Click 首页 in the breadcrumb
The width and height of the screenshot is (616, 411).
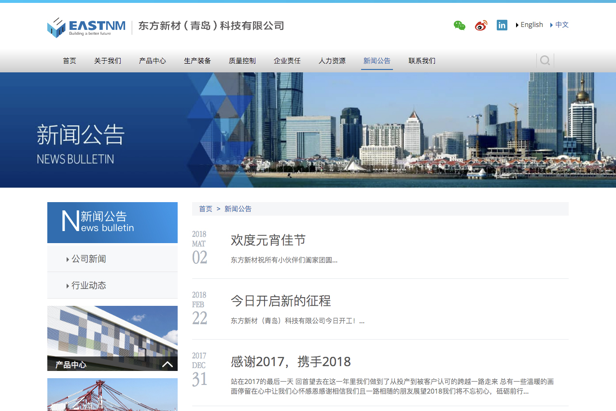[206, 209]
